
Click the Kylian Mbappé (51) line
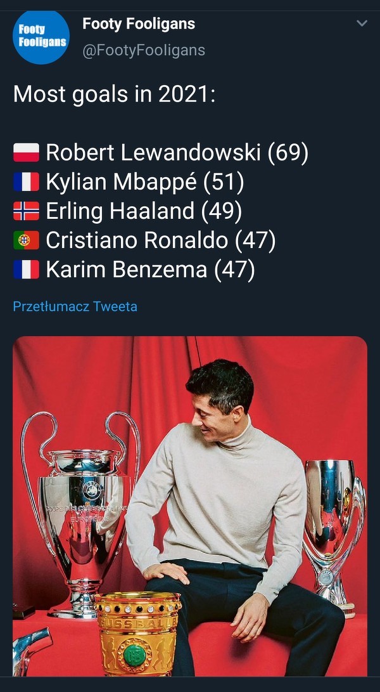click(144, 182)
